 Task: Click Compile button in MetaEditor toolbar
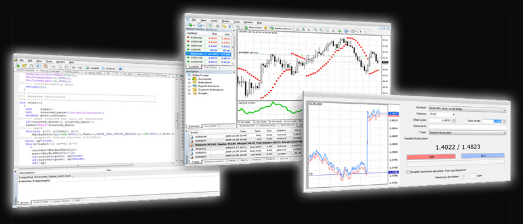pyautogui.click(x=92, y=68)
